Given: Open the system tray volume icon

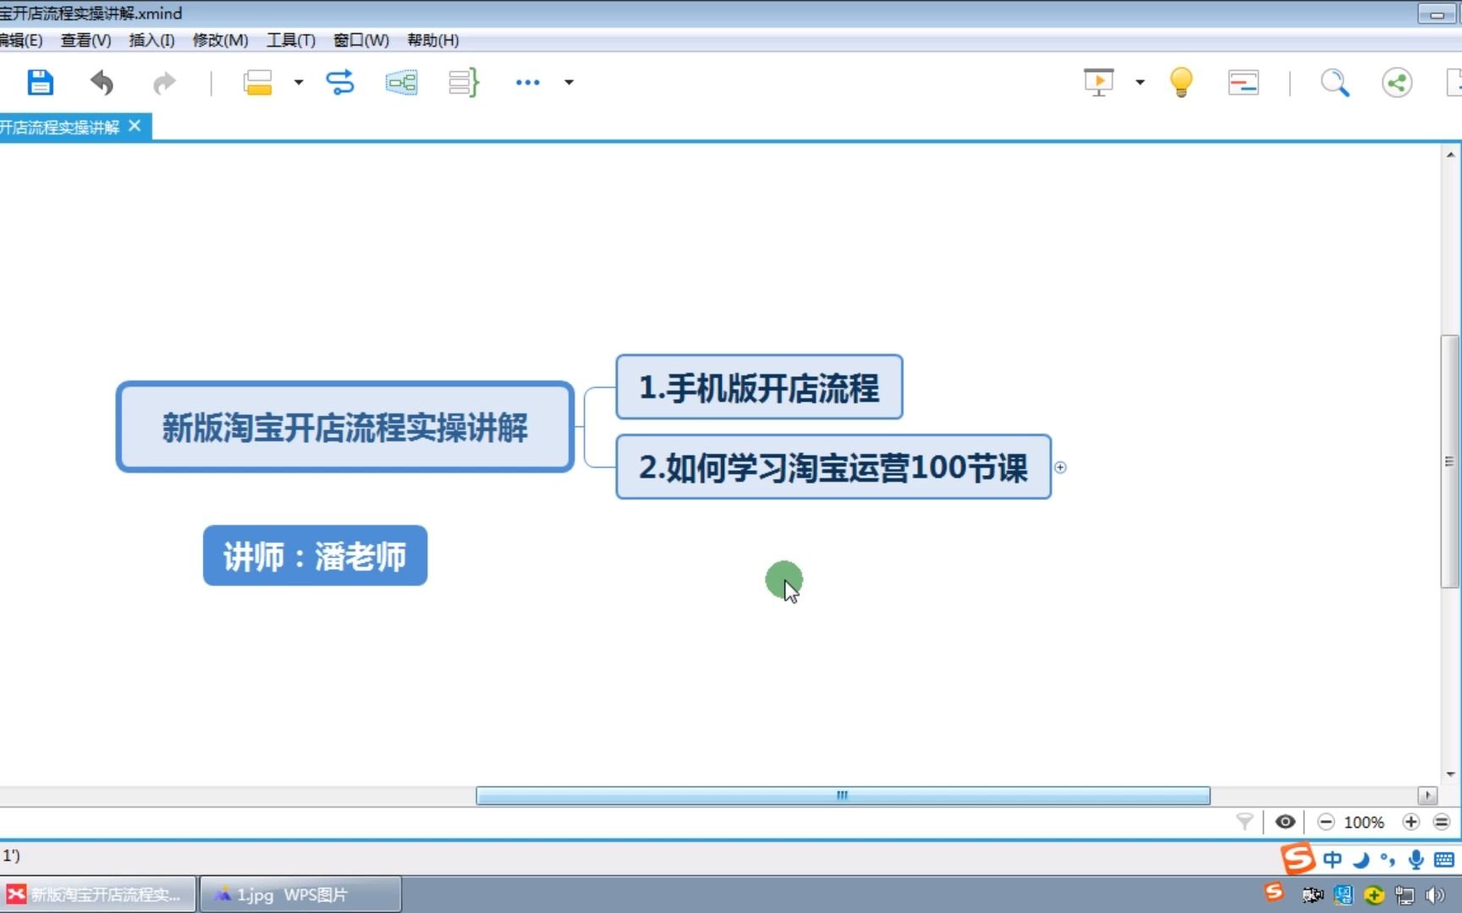Looking at the screenshot, I should [1435, 895].
